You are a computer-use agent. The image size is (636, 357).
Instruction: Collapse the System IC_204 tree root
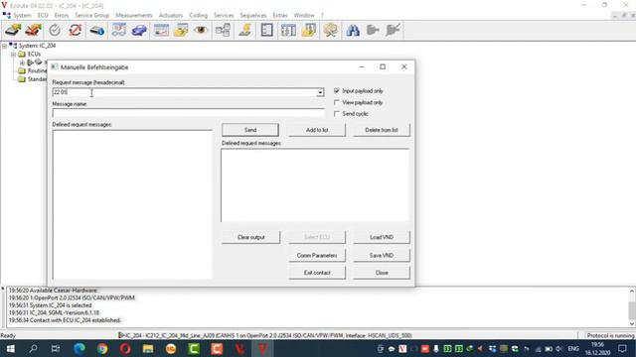coord(4,46)
